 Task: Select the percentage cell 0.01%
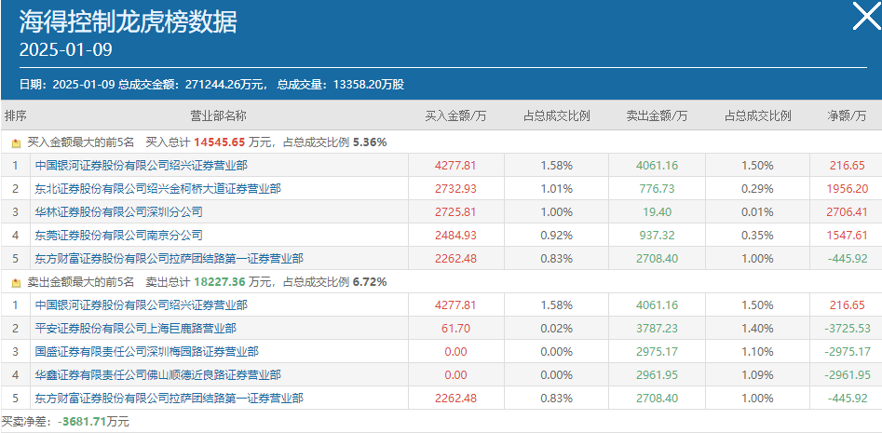(x=757, y=212)
